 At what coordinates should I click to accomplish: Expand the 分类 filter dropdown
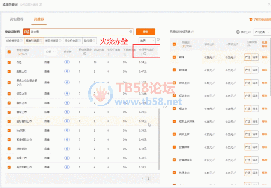(x=50, y=52)
